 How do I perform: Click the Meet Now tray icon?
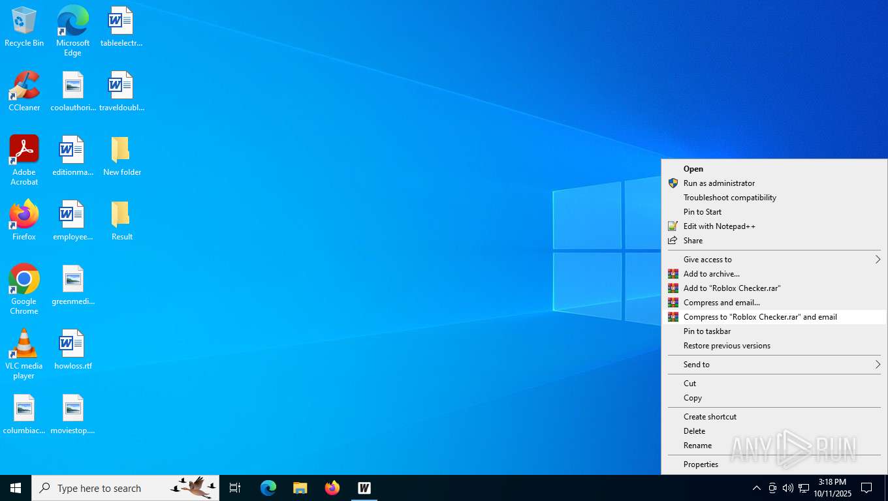click(772, 488)
